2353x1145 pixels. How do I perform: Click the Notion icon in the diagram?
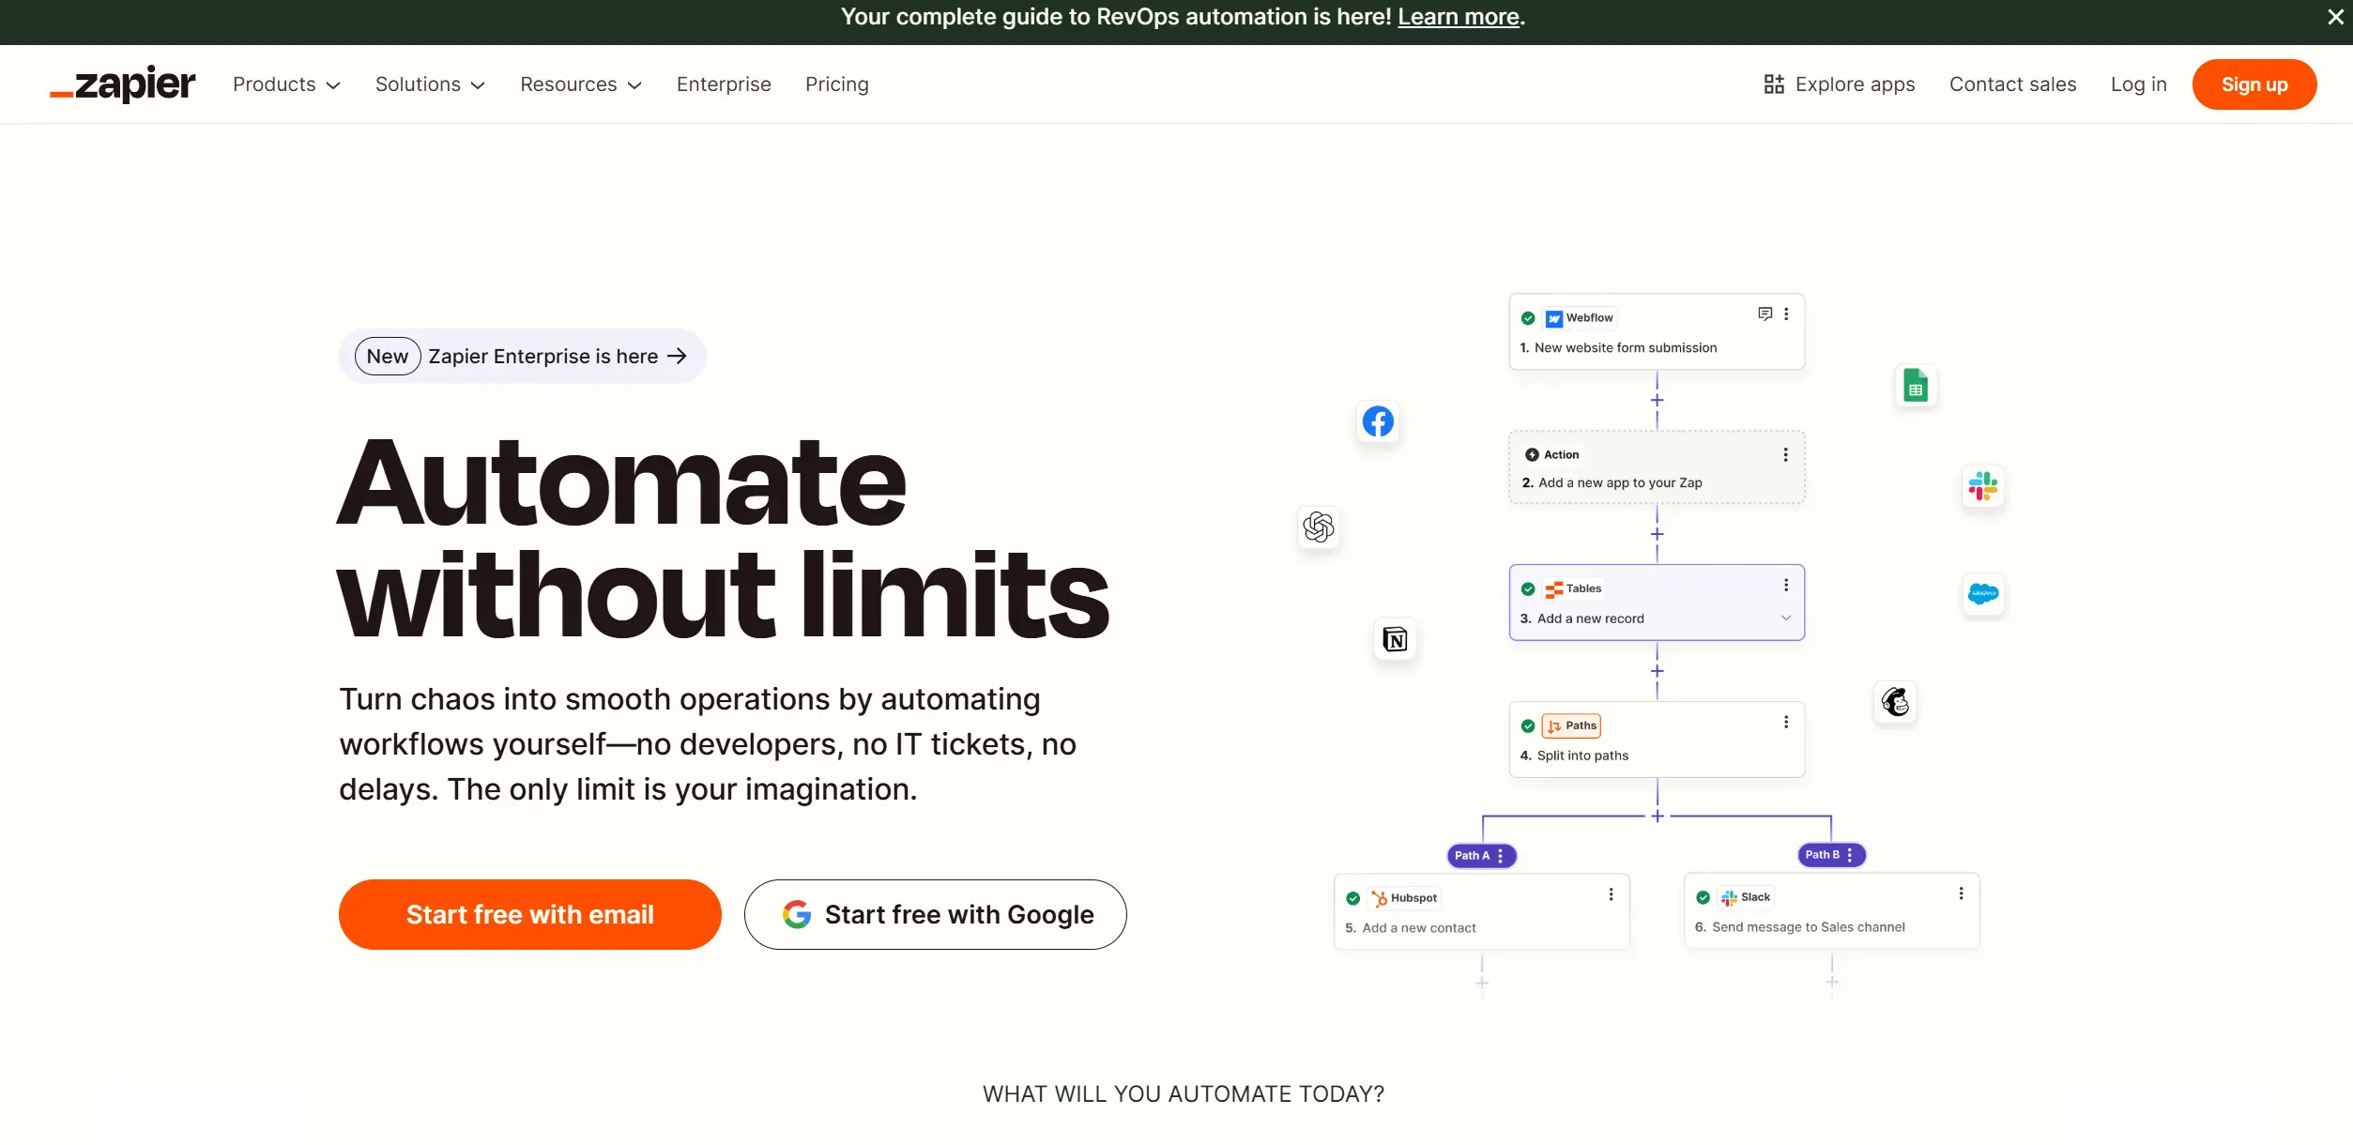(x=1396, y=639)
